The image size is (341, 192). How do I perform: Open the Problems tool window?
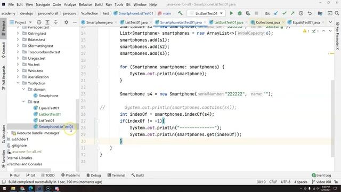click(70, 175)
